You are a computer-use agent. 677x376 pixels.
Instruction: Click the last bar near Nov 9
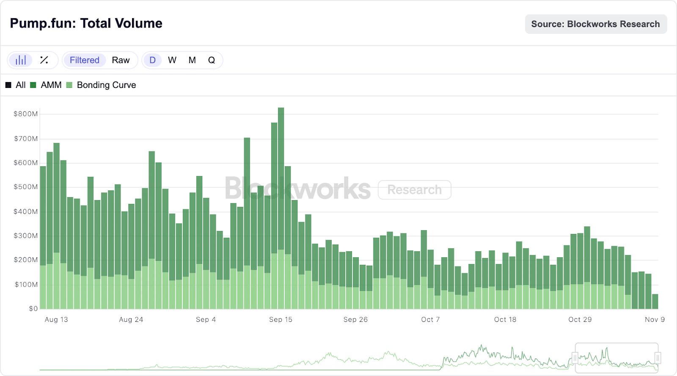point(655,301)
